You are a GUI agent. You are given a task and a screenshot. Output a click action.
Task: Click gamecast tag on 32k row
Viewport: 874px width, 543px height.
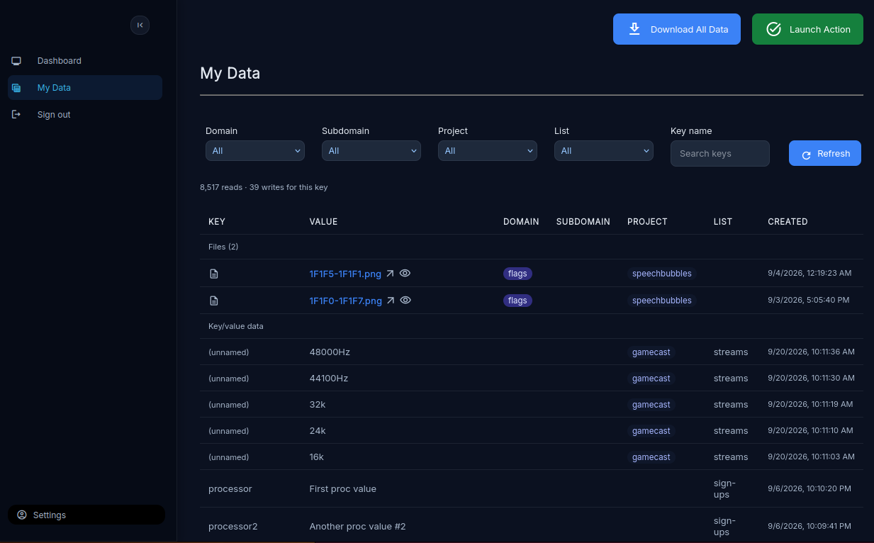point(651,405)
